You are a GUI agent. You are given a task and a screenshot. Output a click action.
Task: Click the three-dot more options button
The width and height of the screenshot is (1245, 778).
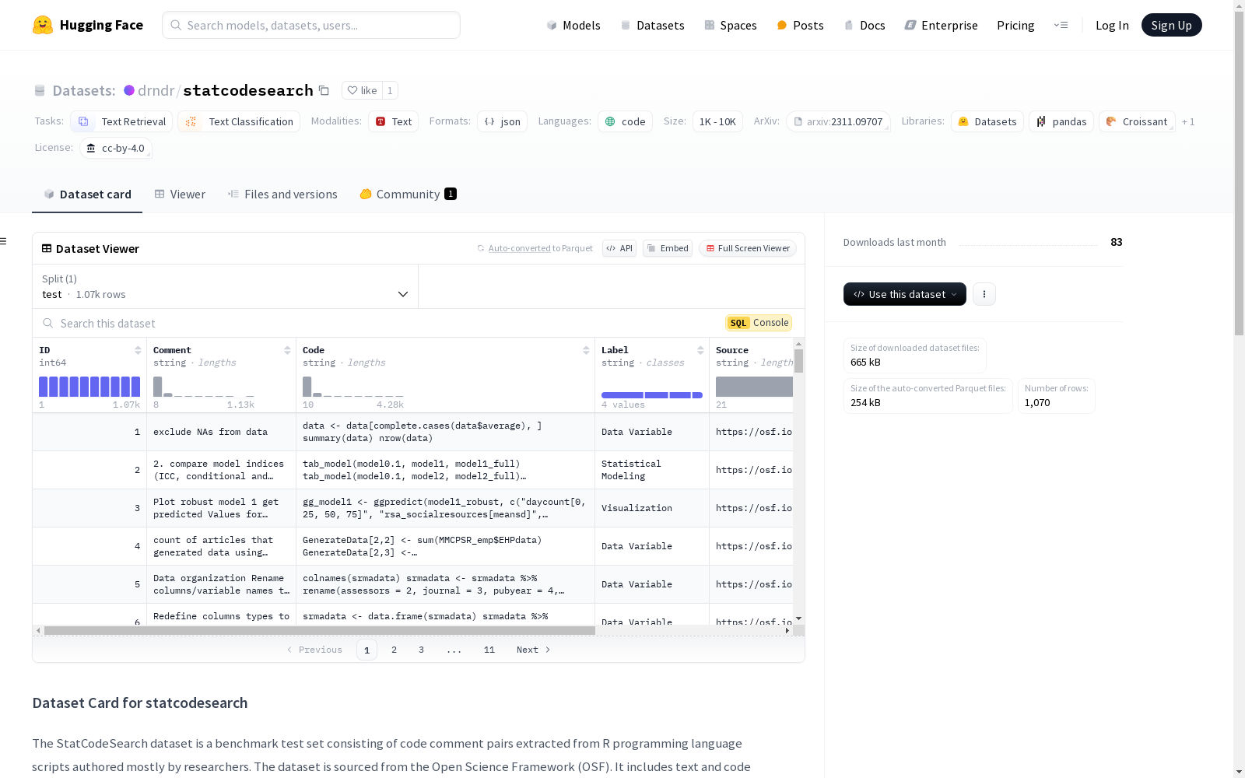[984, 294]
